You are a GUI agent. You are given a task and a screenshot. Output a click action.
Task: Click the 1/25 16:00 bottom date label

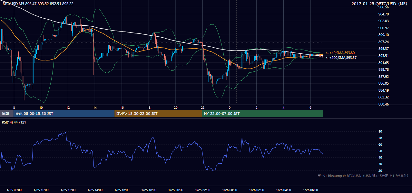click(x=122, y=190)
